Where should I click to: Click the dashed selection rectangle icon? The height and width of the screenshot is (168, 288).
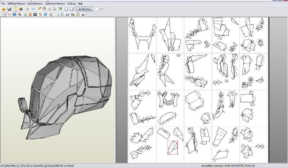coord(57,14)
